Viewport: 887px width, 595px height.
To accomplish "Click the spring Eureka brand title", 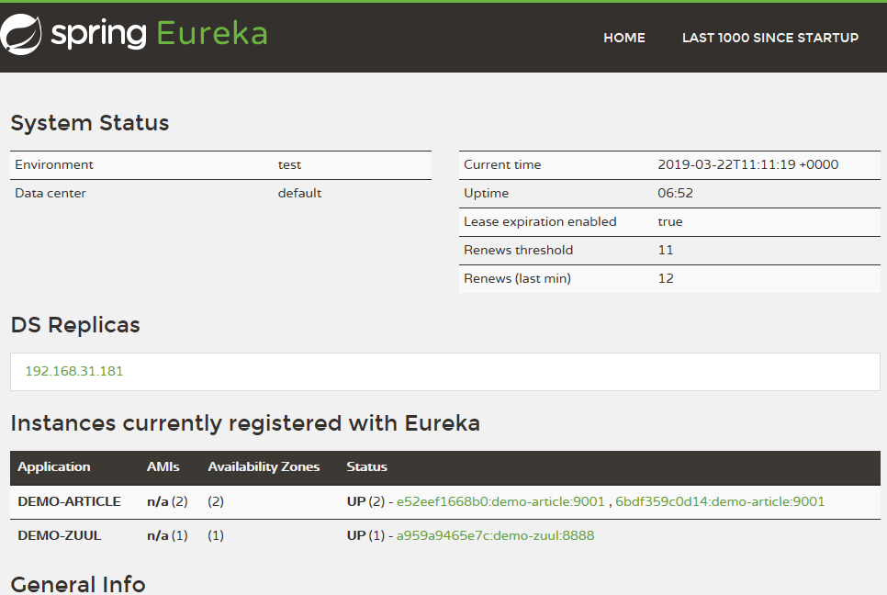I will [x=159, y=34].
